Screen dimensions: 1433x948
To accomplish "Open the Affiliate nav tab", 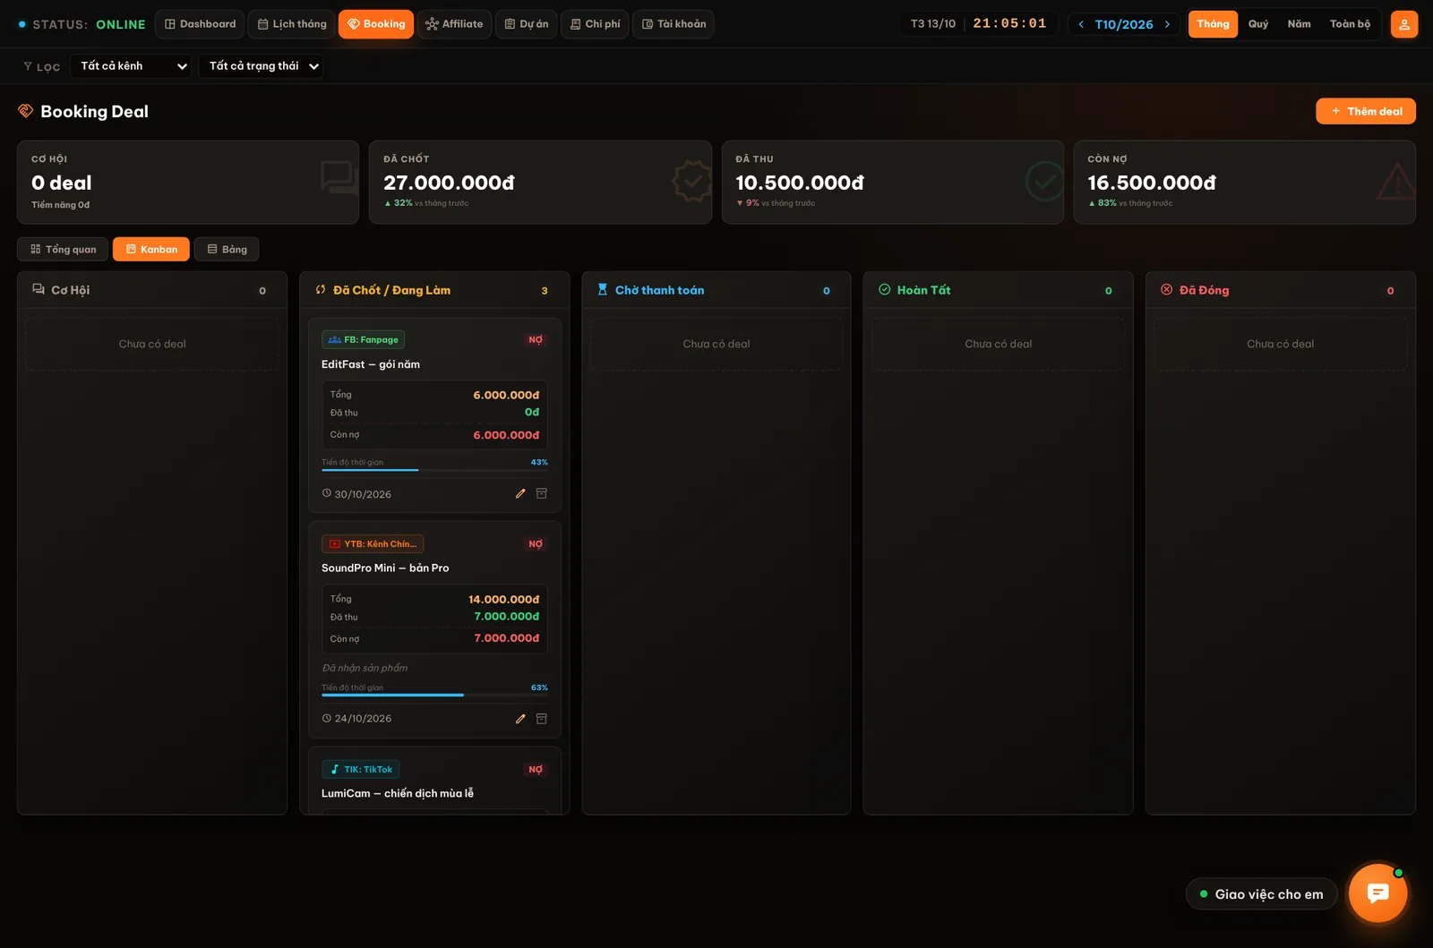I will click(454, 24).
